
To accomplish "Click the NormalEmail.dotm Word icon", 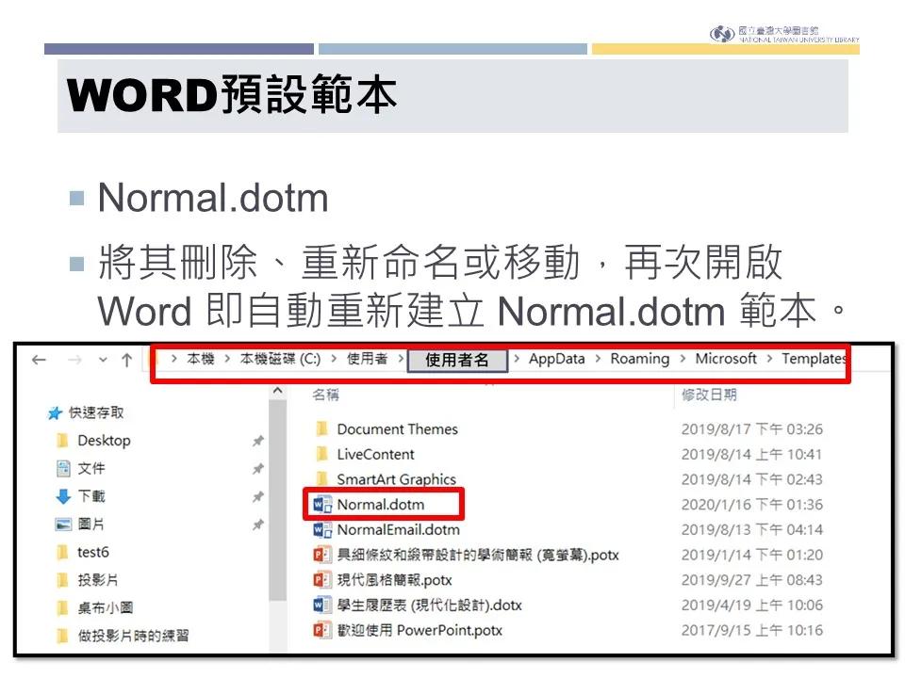I will 321,531.
